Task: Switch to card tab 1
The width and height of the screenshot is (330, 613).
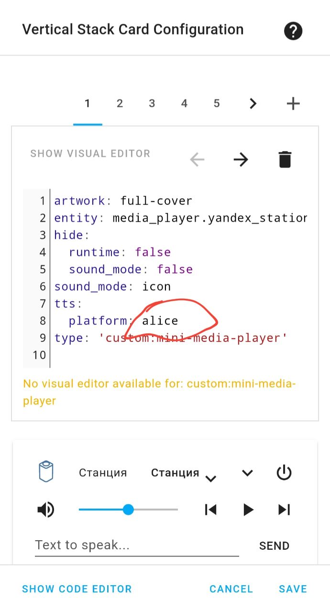Action: [x=88, y=103]
